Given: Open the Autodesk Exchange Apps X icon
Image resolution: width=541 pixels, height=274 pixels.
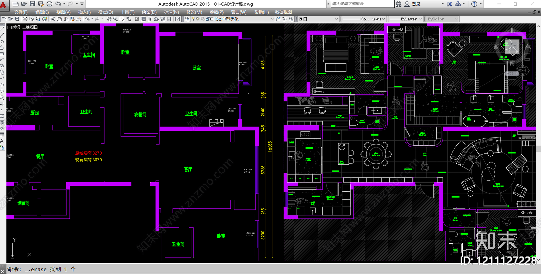Looking at the screenshot, I should click(449, 4).
